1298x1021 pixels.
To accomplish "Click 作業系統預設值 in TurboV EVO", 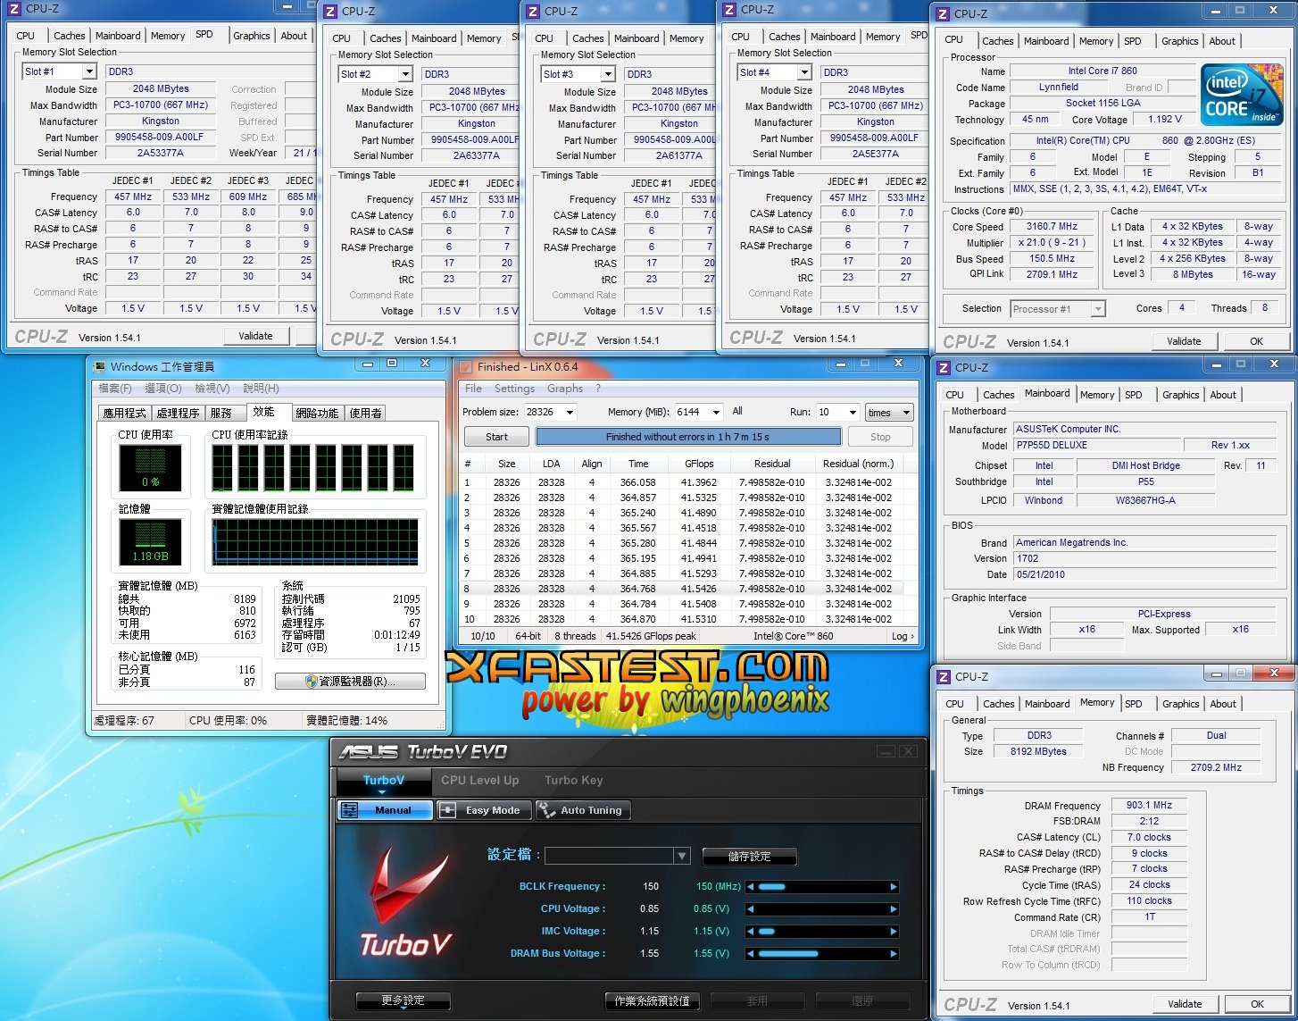I will (x=653, y=1001).
